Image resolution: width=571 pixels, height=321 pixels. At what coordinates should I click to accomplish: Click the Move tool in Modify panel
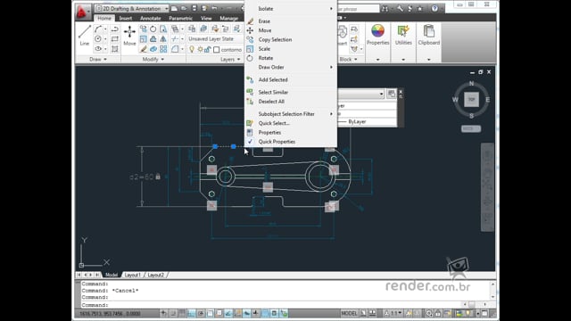tap(129, 36)
